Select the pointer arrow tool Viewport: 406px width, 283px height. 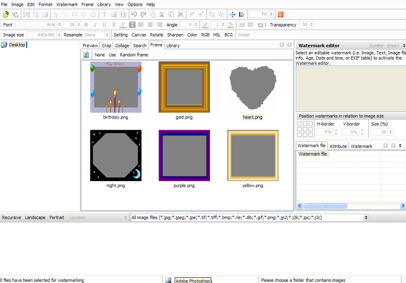tap(56, 14)
